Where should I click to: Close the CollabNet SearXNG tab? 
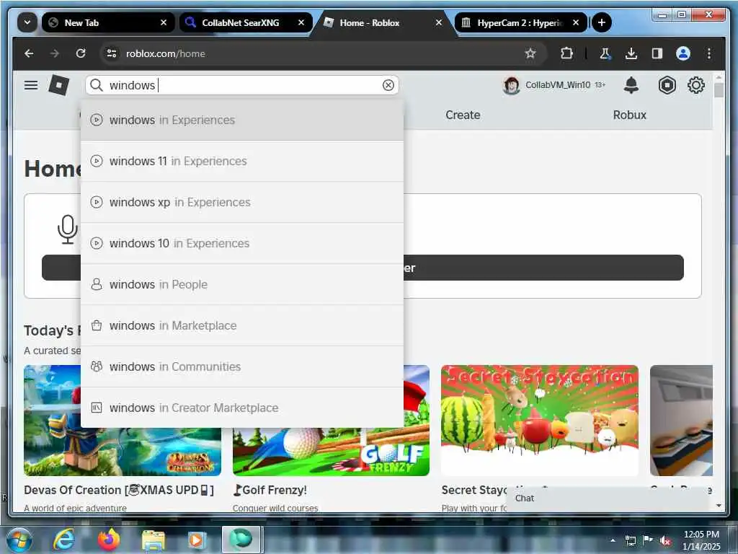pos(301,22)
